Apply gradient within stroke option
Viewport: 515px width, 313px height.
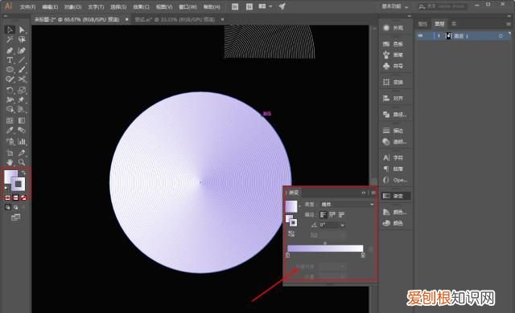pos(323,215)
